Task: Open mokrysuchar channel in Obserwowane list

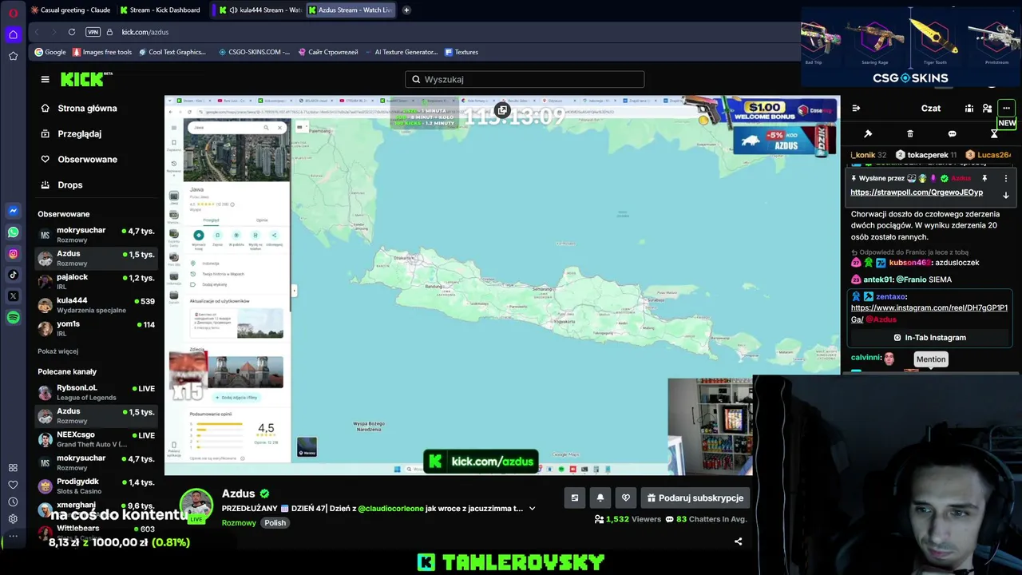Action: pyautogui.click(x=96, y=235)
